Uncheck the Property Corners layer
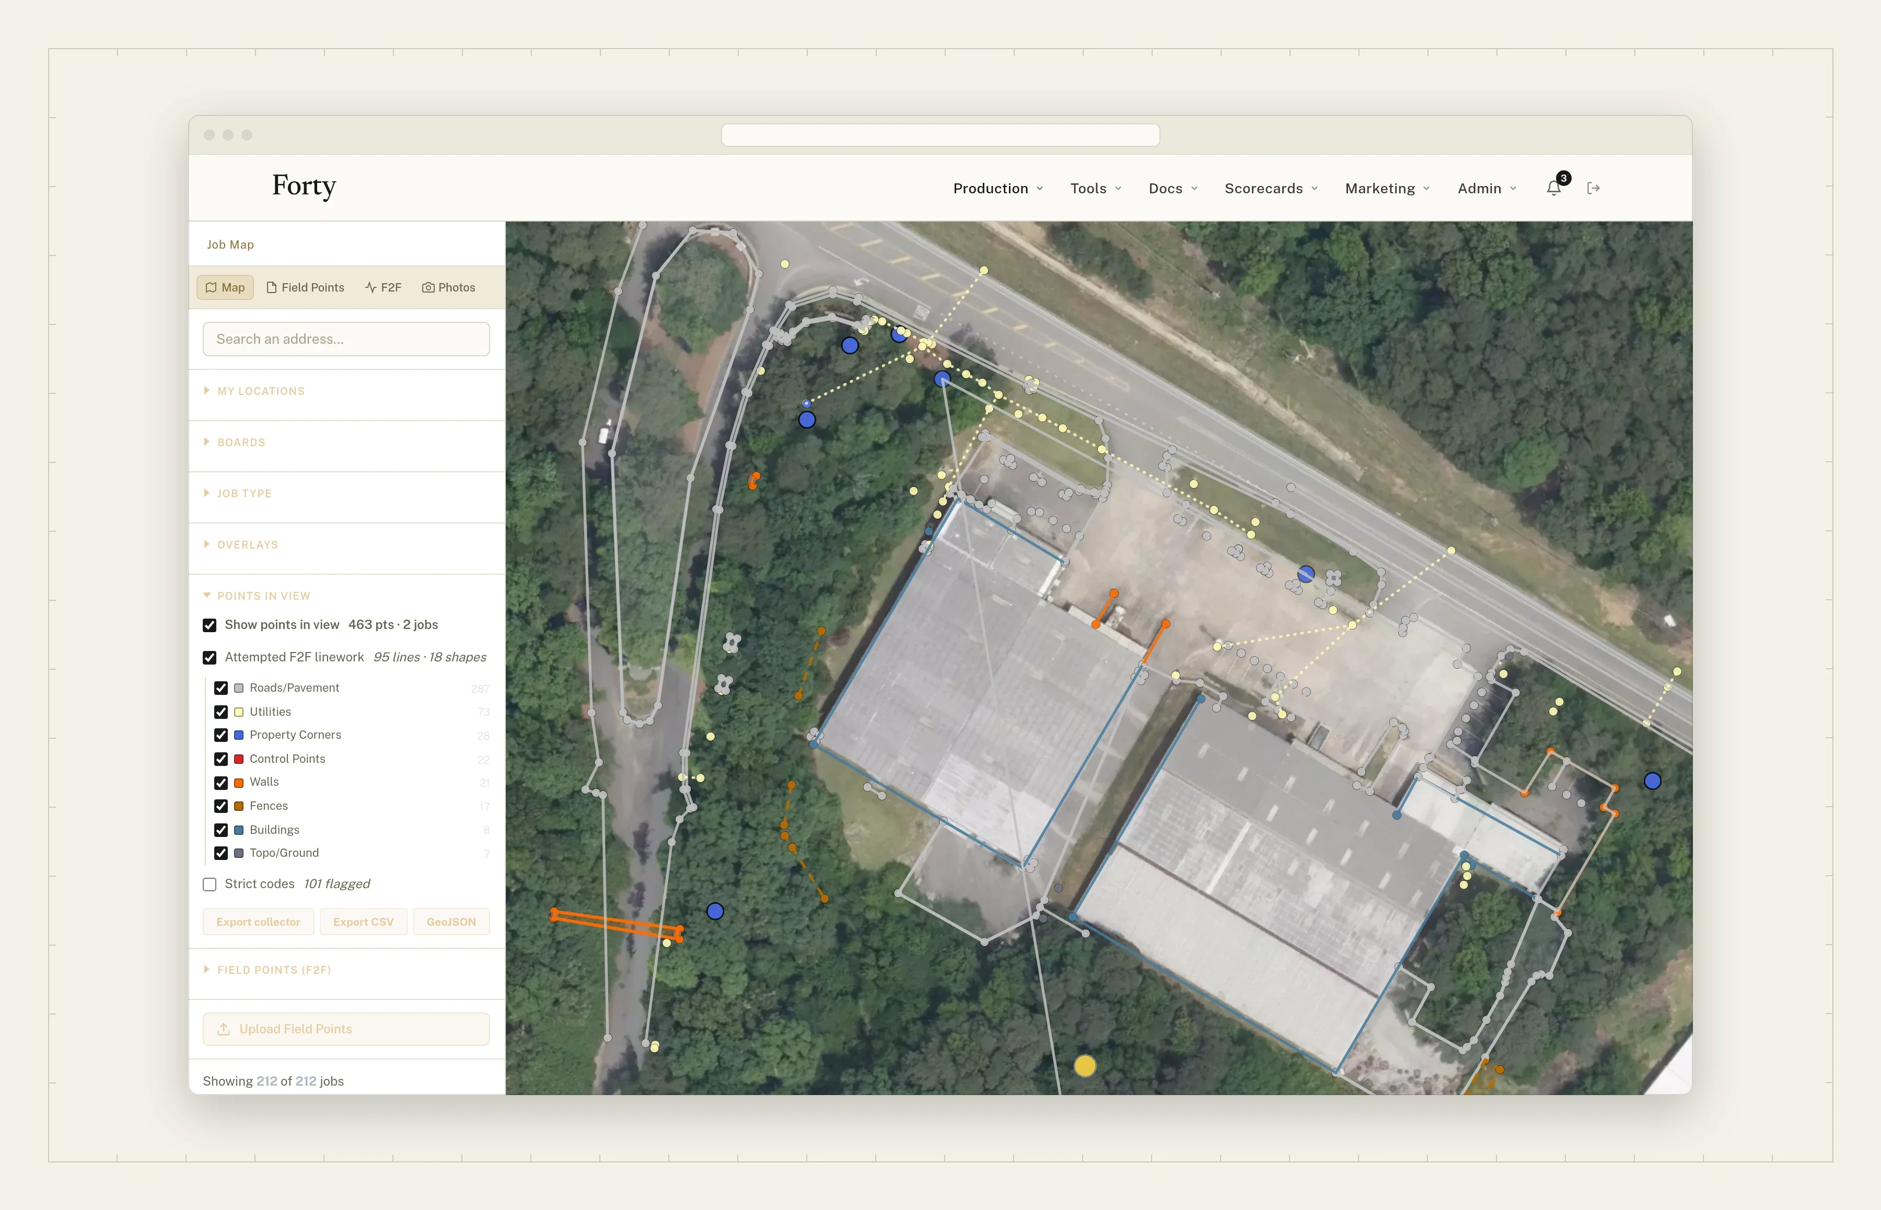Viewport: 1881px width, 1210px height. tap(221, 736)
